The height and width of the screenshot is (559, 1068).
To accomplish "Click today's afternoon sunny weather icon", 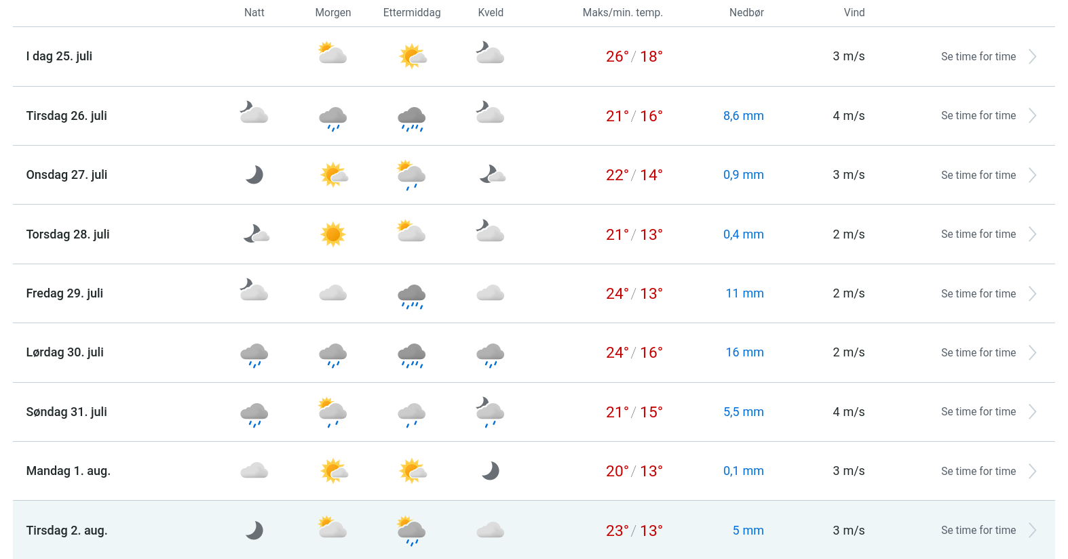I will click(x=412, y=56).
